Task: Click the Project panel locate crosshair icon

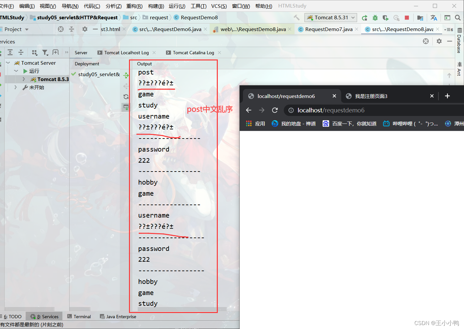Action: coord(61,29)
